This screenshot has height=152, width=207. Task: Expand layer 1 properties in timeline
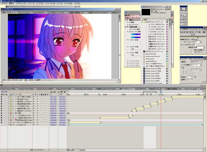click(9, 97)
